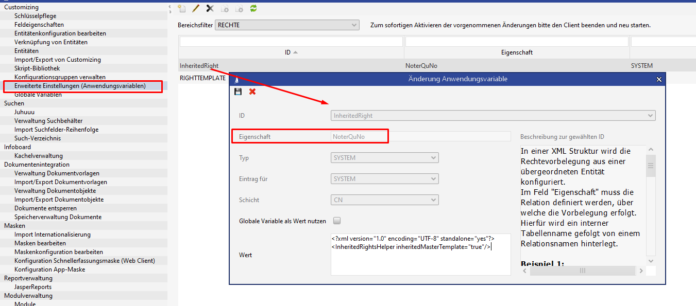Select the InheritedRight table row
Viewport: 696px width, 306px height.
pos(199,66)
